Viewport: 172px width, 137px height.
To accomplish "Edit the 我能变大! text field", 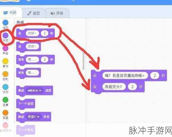I will (114, 87).
